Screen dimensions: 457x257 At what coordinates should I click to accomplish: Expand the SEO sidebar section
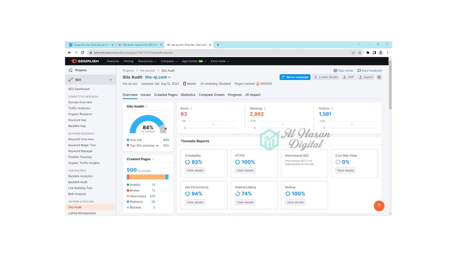[x=91, y=80]
